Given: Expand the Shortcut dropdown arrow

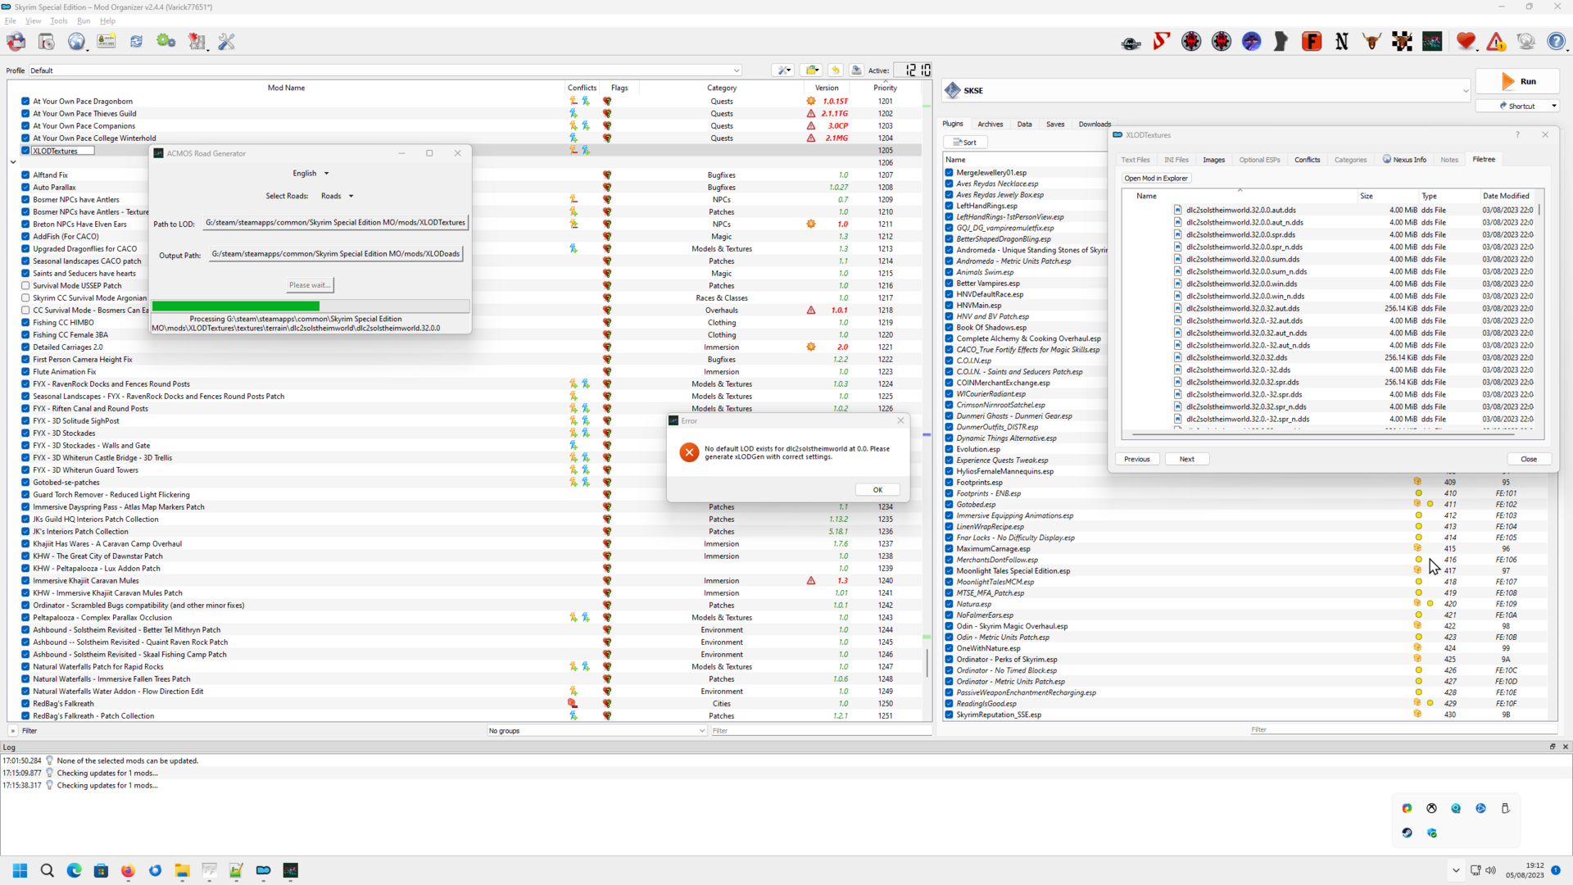Looking at the screenshot, I should pyautogui.click(x=1553, y=106).
